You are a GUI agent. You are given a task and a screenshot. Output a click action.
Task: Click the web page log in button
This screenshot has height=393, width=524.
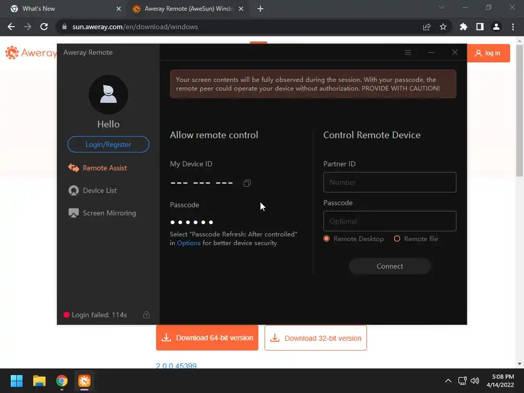[x=488, y=53]
